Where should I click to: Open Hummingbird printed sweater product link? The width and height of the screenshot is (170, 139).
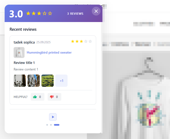[49, 52]
